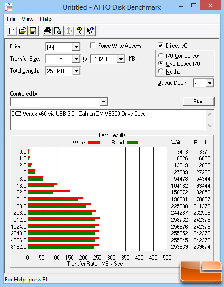Open Print Preview from the toolbar
Image resolution: width=224 pixels, height=287 pixels.
pos(58,31)
